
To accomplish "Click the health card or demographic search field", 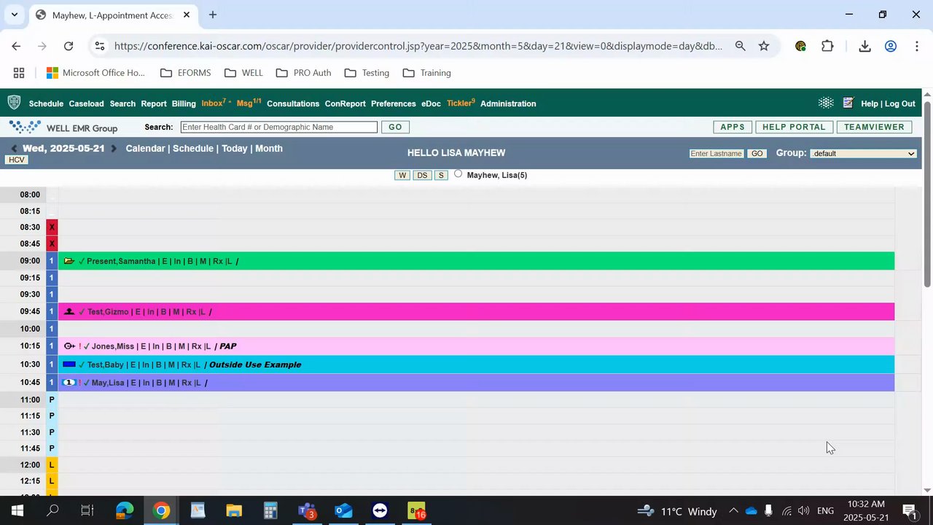I will (x=279, y=127).
